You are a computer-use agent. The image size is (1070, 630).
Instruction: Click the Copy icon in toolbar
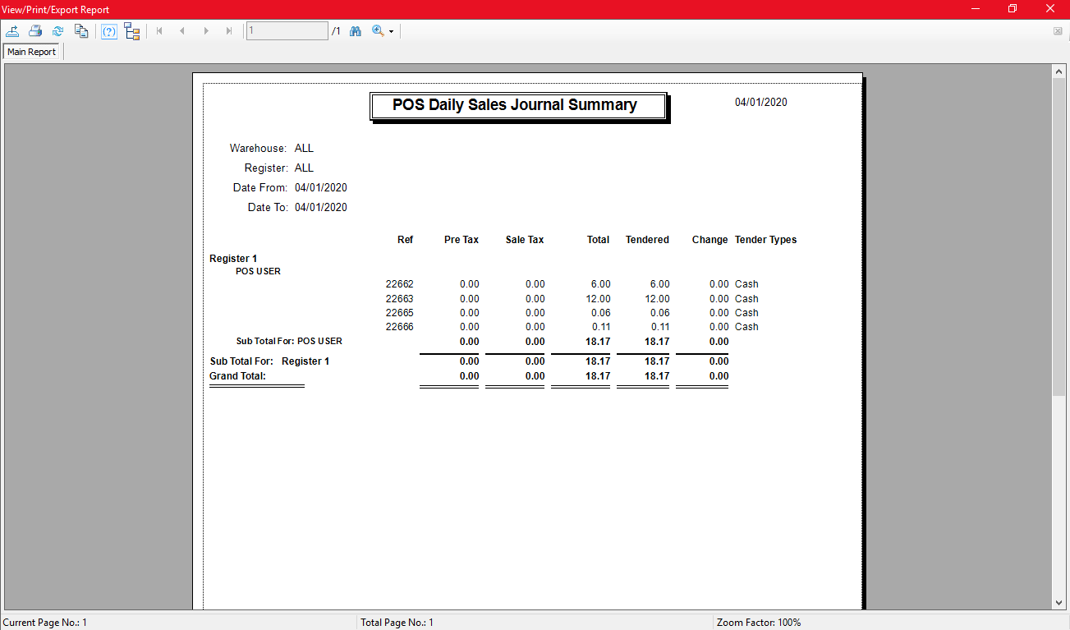coord(80,31)
